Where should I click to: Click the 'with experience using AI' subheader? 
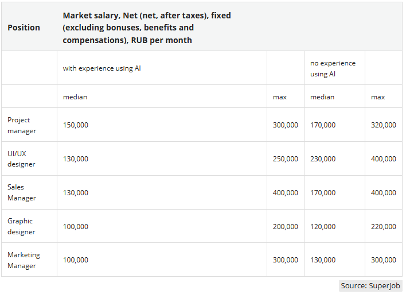[101, 68]
